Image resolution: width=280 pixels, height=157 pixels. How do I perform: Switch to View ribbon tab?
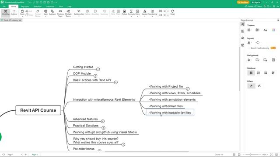coord(61,7)
